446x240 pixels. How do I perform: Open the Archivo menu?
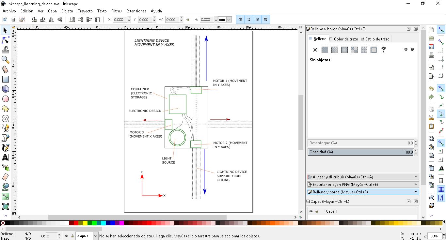[9, 11]
